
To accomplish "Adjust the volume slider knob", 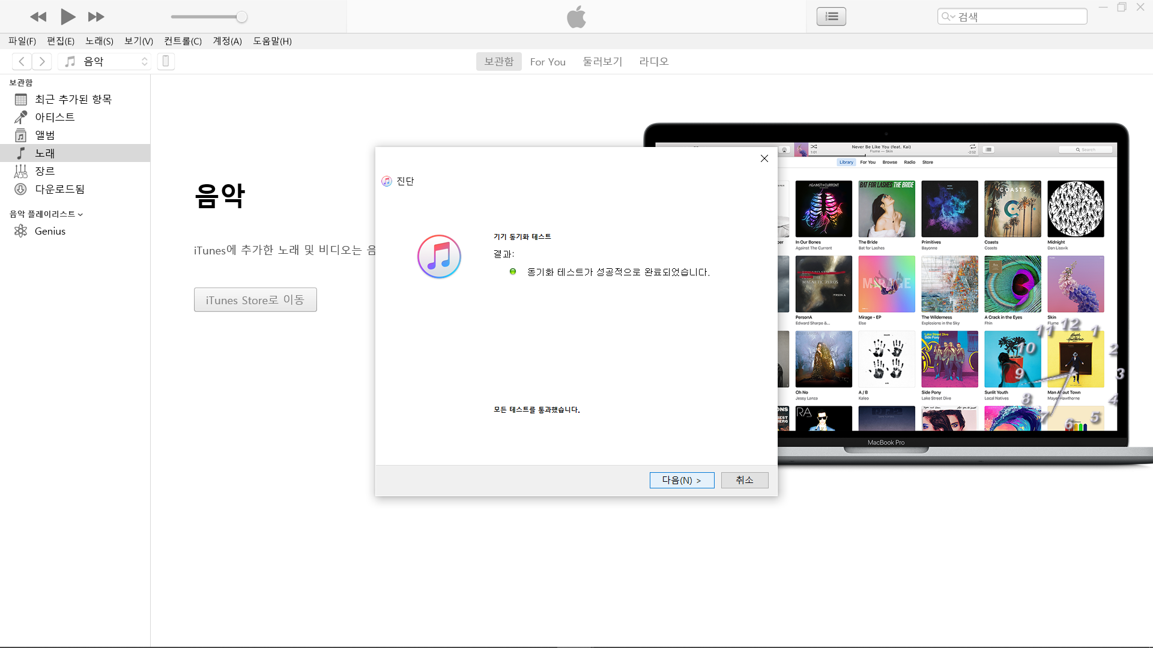I will pos(241,17).
